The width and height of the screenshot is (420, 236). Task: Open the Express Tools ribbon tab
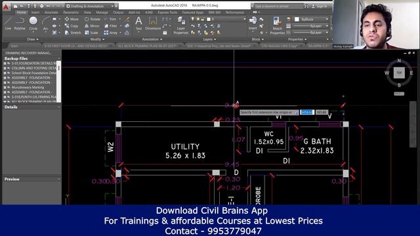[x=167, y=12]
